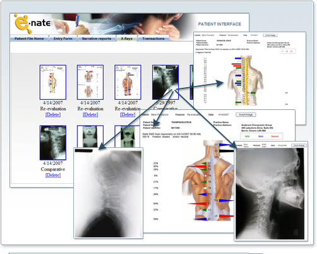The image size is (317, 254).
Task: Open the Patient File Home tab
Action: point(29,39)
